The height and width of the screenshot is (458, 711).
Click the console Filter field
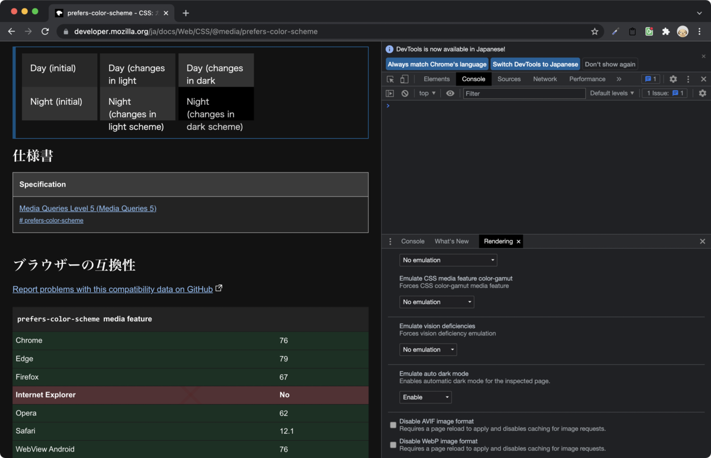pos(524,93)
